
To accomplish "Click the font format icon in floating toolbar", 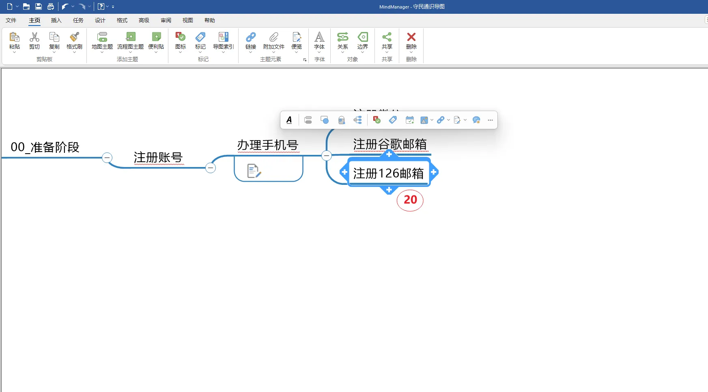I will [x=289, y=120].
